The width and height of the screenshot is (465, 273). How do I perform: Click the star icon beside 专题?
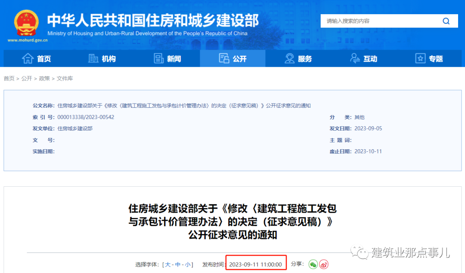(x=420, y=58)
